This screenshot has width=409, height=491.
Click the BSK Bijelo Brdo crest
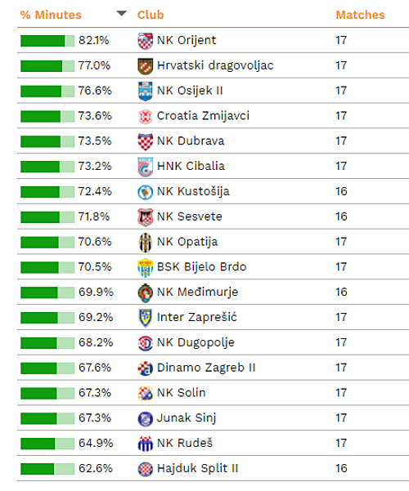146,268
